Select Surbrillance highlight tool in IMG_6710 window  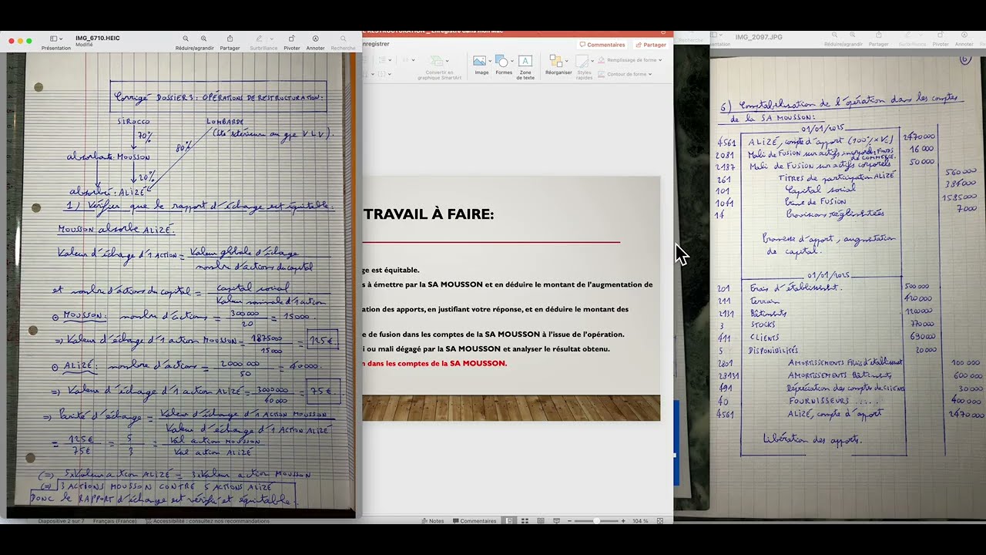coord(260,39)
